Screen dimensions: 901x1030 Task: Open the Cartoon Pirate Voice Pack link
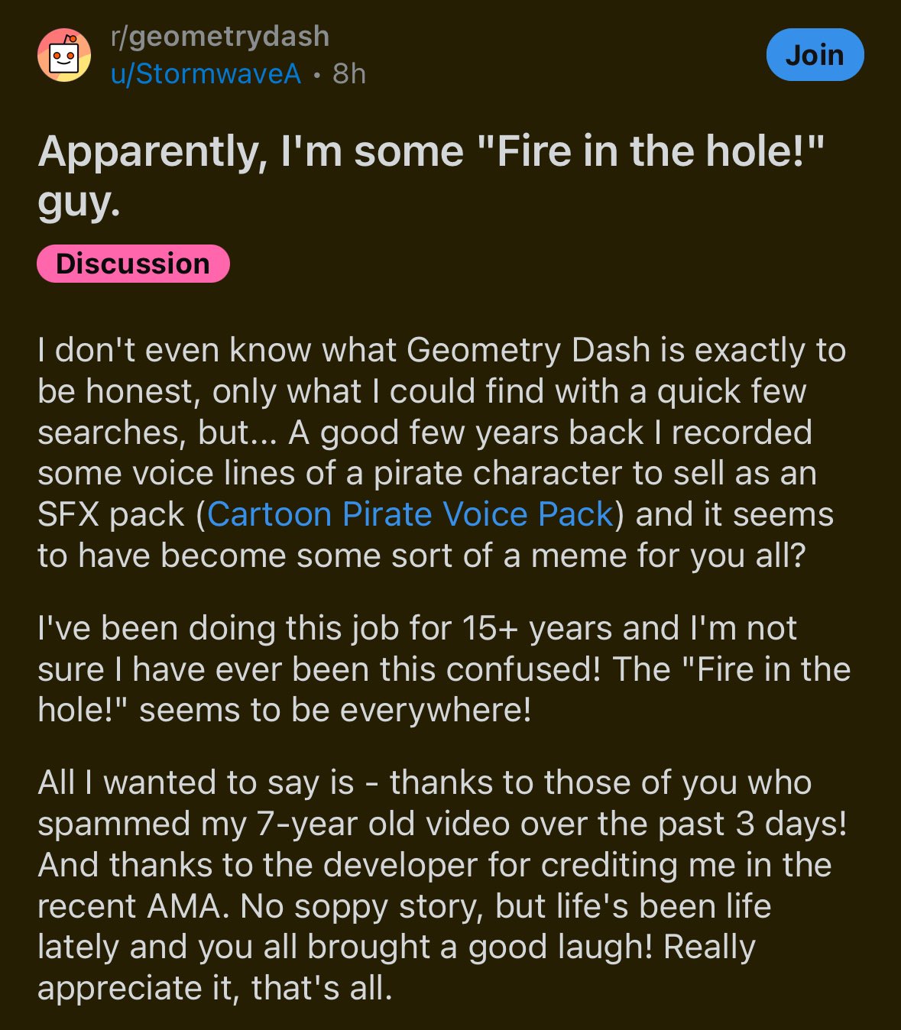(410, 514)
